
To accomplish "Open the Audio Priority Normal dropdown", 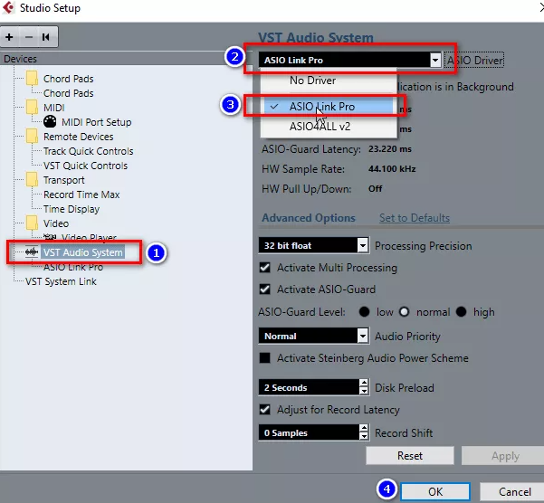I will tap(363, 336).
